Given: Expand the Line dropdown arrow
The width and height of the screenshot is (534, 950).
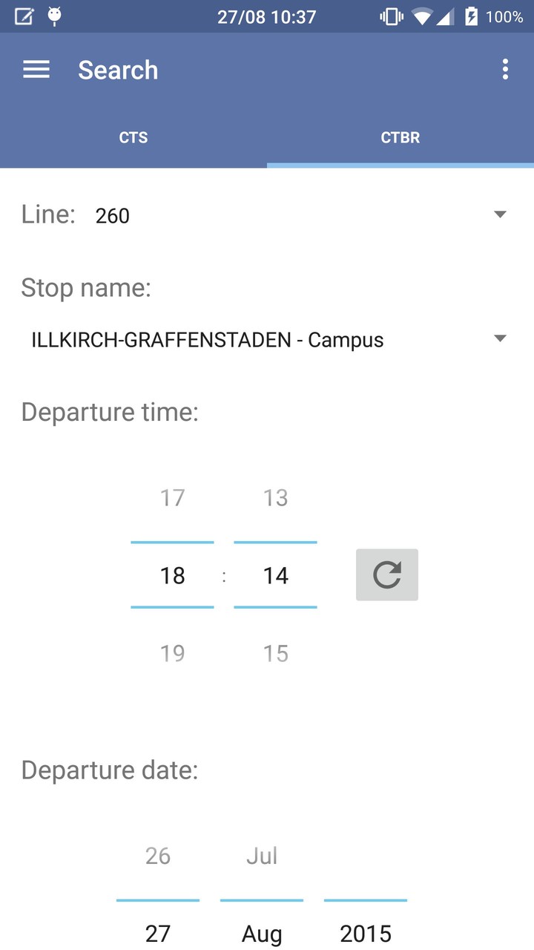Looking at the screenshot, I should point(500,214).
